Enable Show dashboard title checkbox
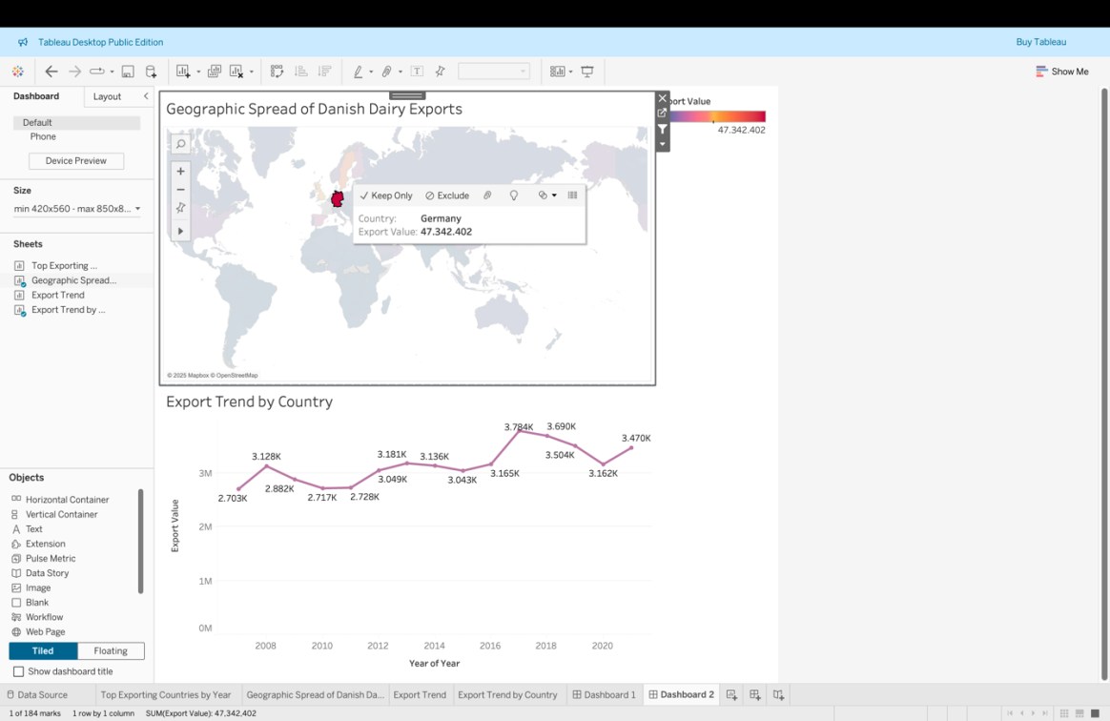1110x721 pixels. pyautogui.click(x=18, y=671)
